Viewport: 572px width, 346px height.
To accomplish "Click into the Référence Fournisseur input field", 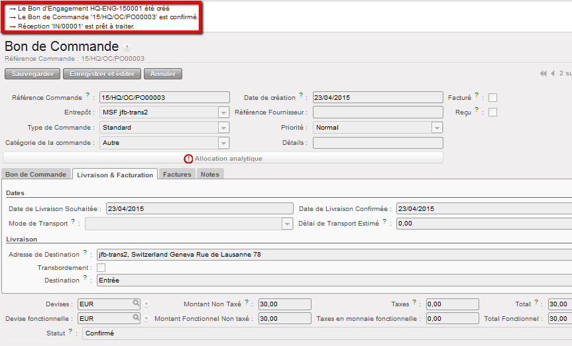I will [x=378, y=112].
